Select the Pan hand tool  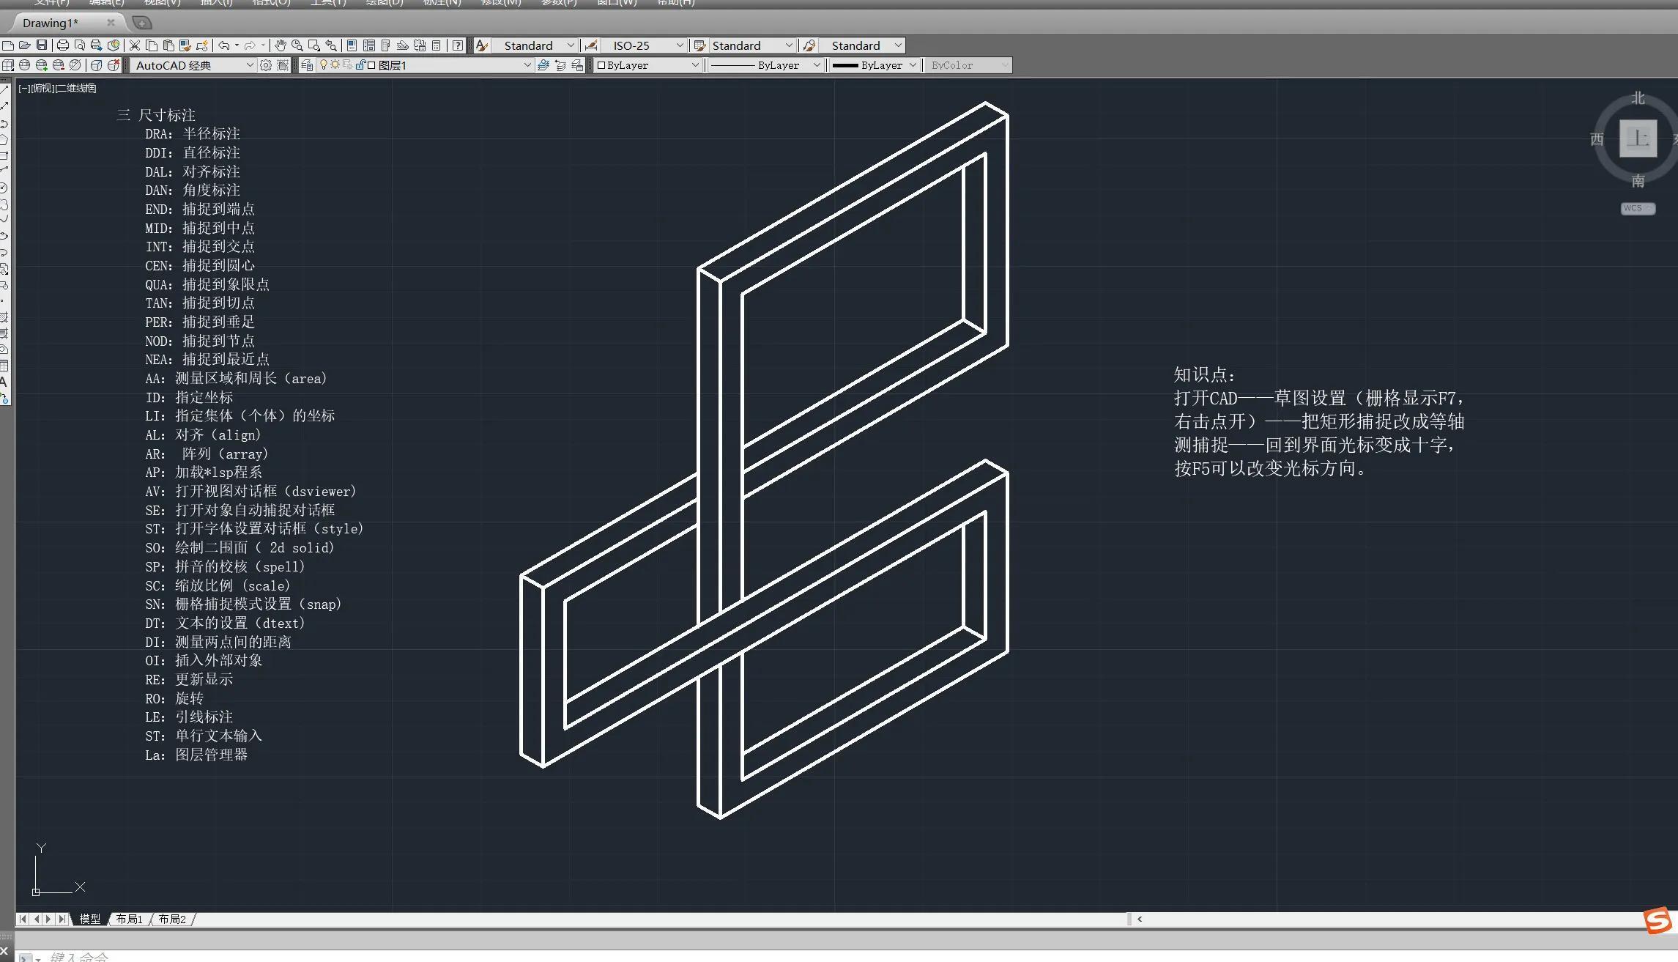(x=281, y=45)
